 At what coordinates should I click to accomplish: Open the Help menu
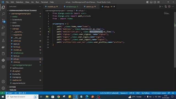tap(52, 2)
